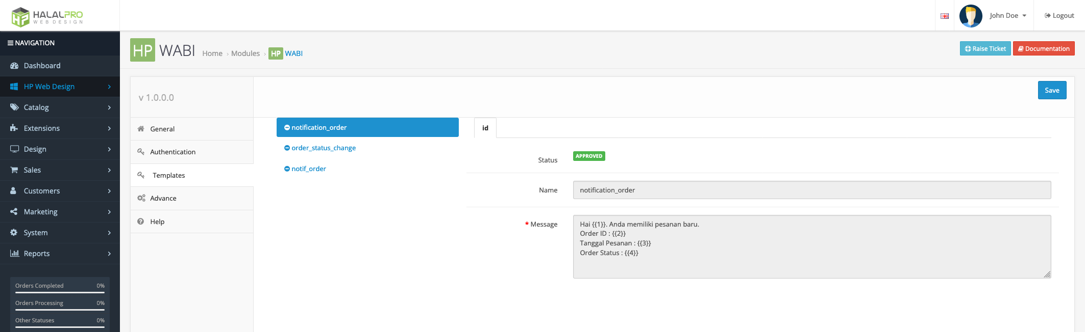This screenshot has width=1085, height=332.
Task: Open the General settings tab
Action: pos(192,129)
